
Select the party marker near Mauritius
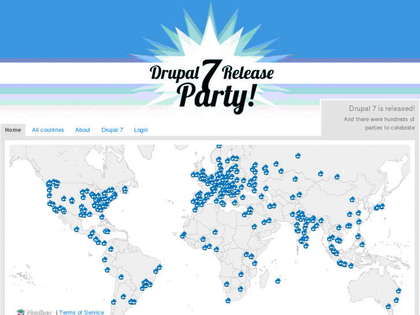click(x=278, y=281)
